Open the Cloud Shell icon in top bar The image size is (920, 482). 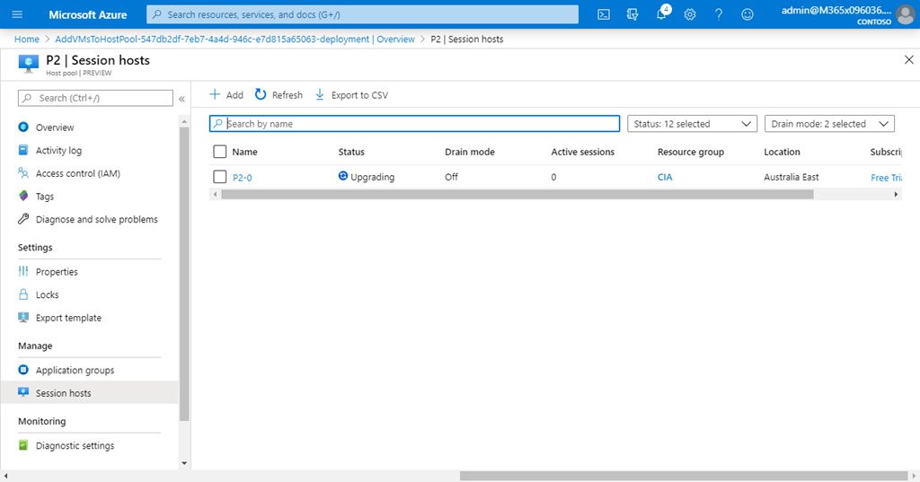pos(604,14)
